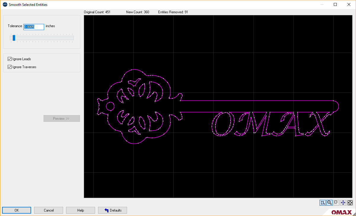356x216 pixels.
Task: Close the window using the X button
Action: [x=349, y=4]
